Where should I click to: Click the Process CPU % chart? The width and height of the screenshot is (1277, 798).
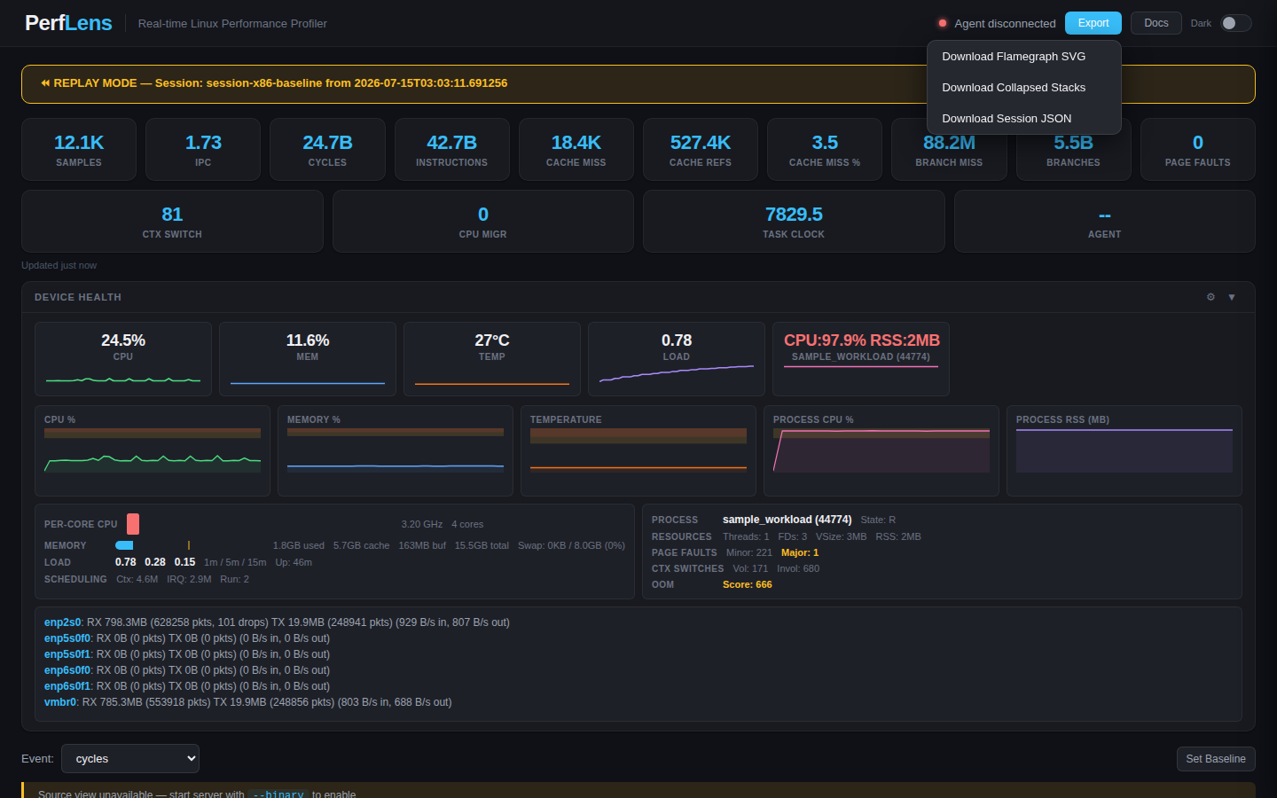click(x=881, y=450)
